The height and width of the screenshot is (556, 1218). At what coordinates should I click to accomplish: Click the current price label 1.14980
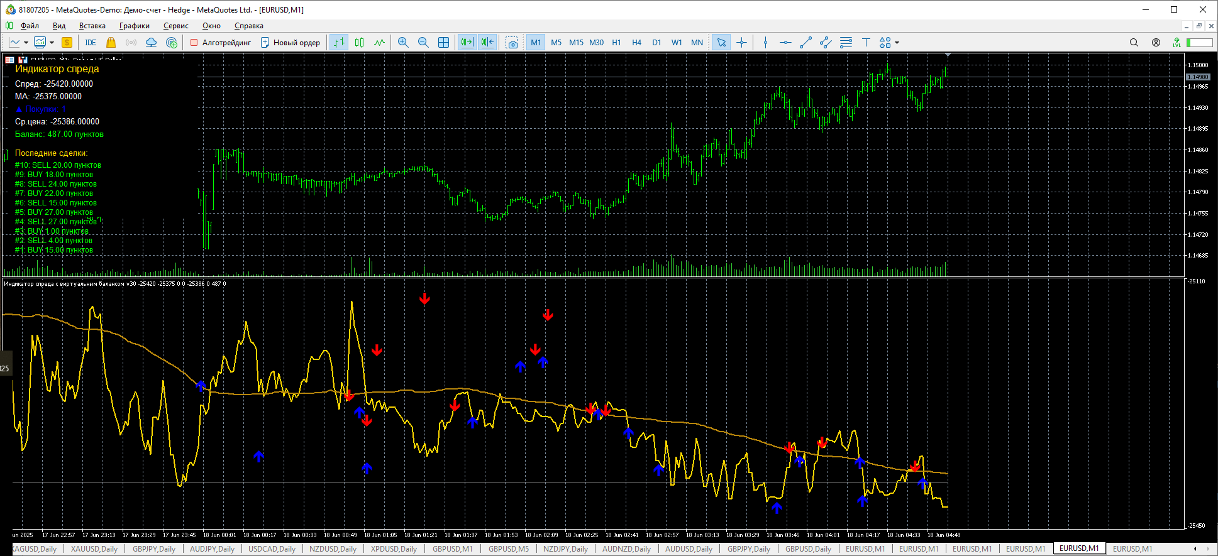coord(1198,77)
